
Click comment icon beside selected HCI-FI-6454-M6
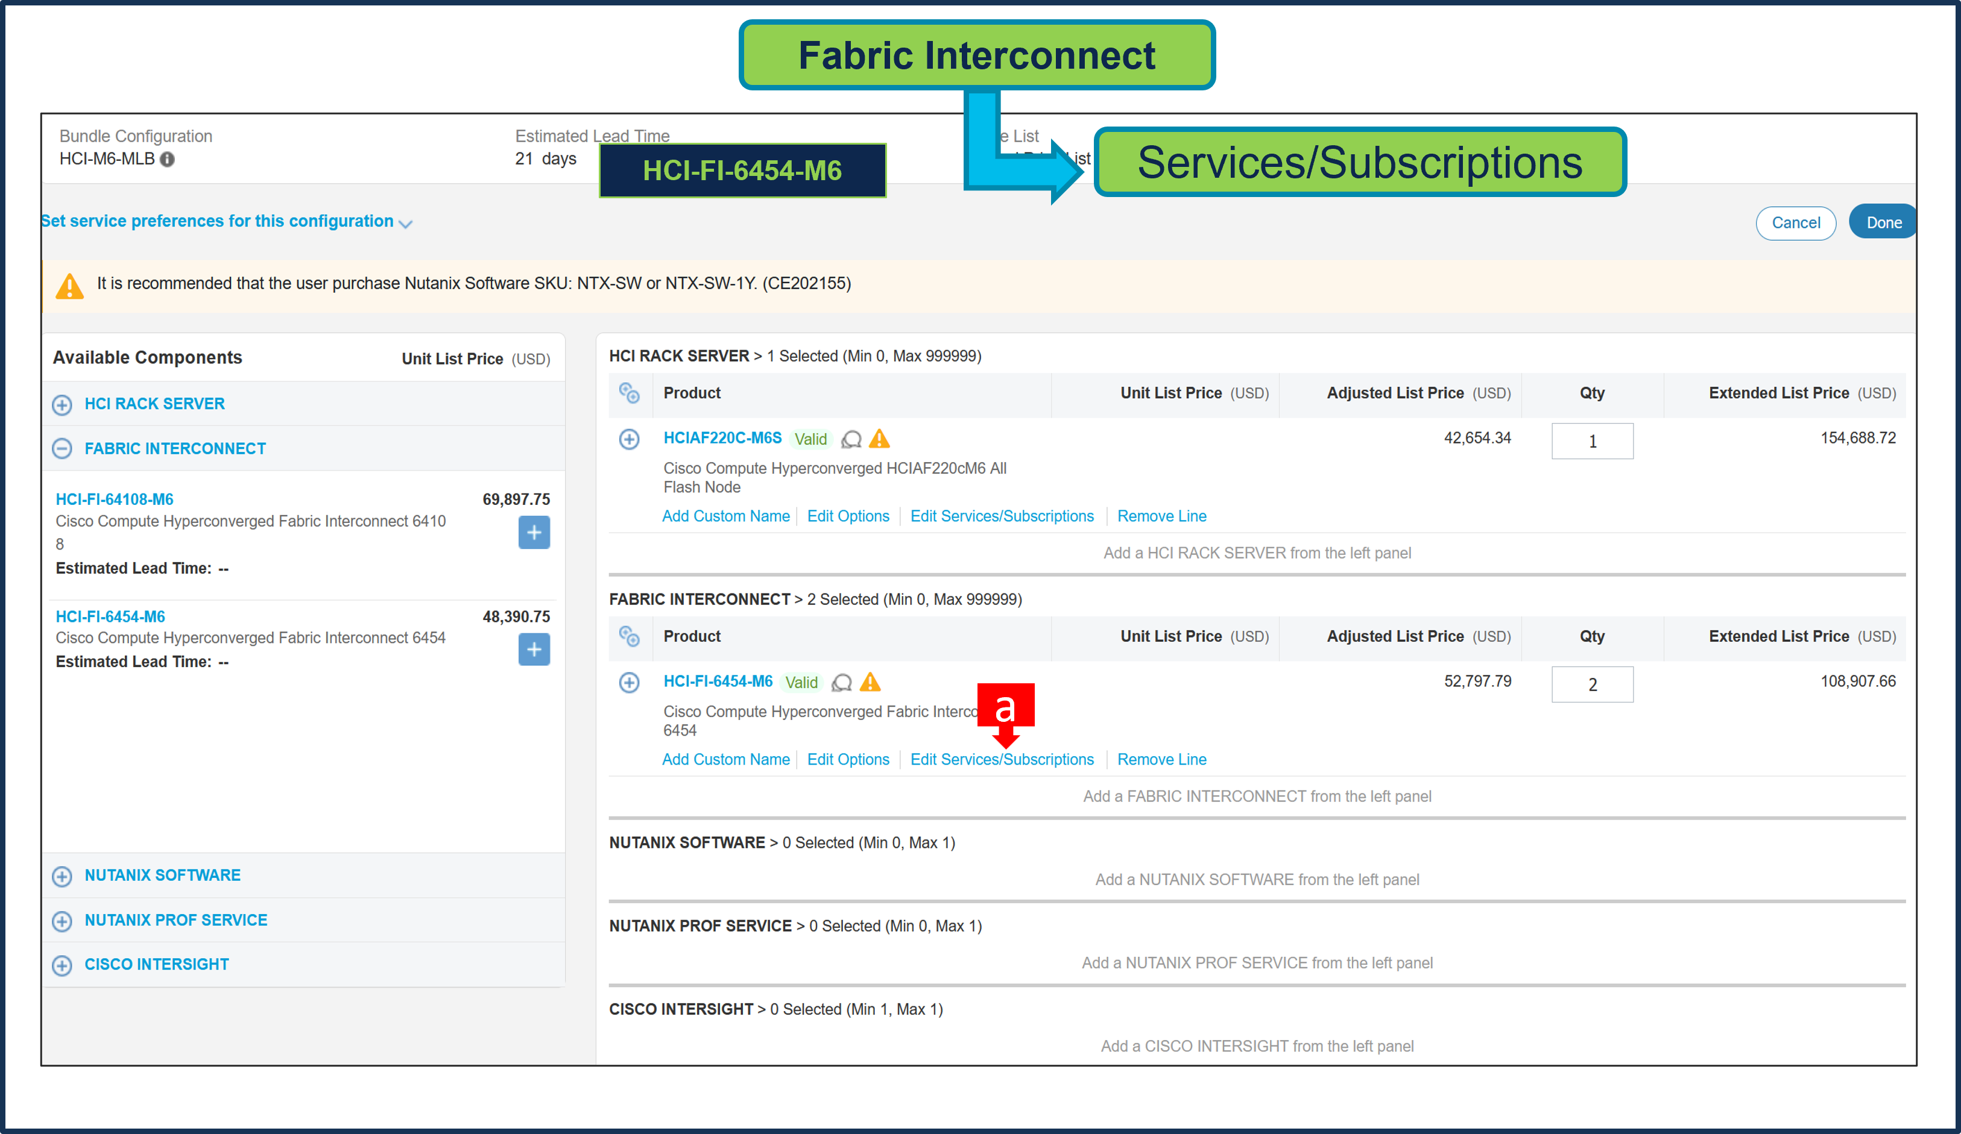[x=842, y=683]
